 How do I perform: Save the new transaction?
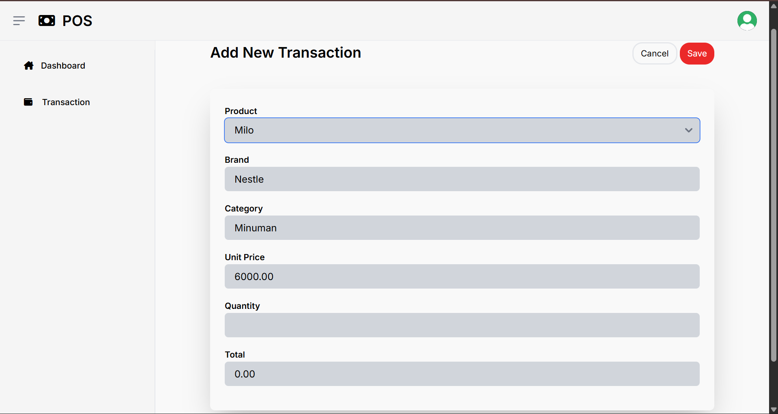coord(697,54)
